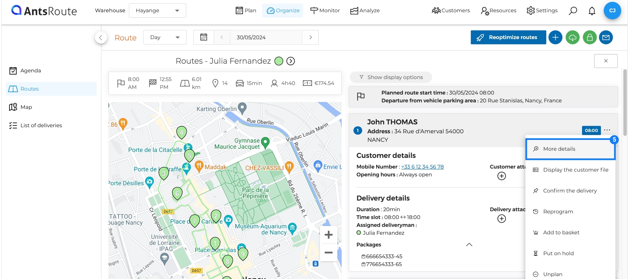Click the AntsRoute logo
The height and width of the screenshot is (279, 629).
[x=44, y=10]
